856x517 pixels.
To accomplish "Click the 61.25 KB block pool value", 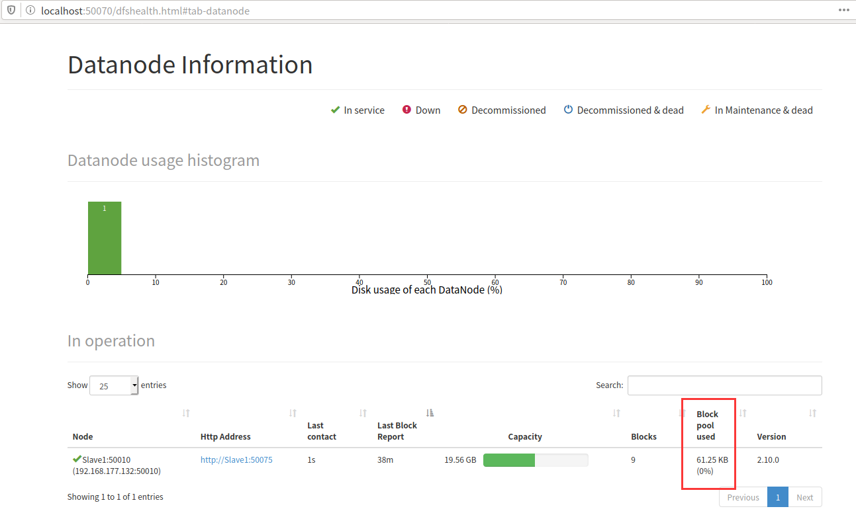I will [x=712, y=459].
